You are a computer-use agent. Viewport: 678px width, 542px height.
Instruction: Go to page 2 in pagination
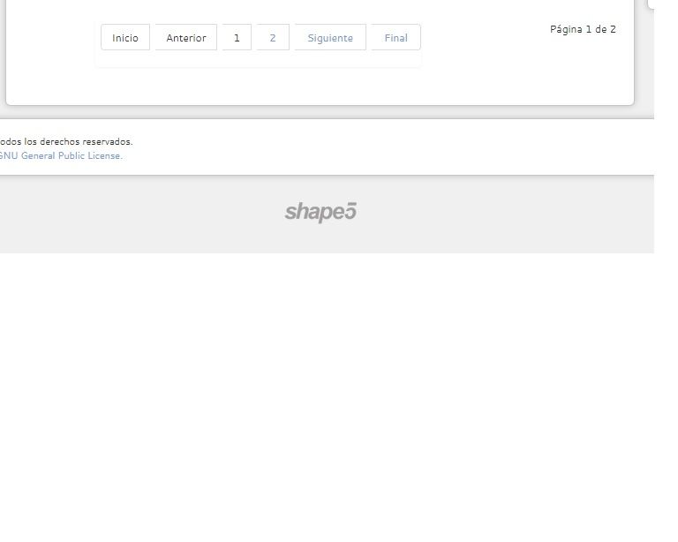point(273,38)
